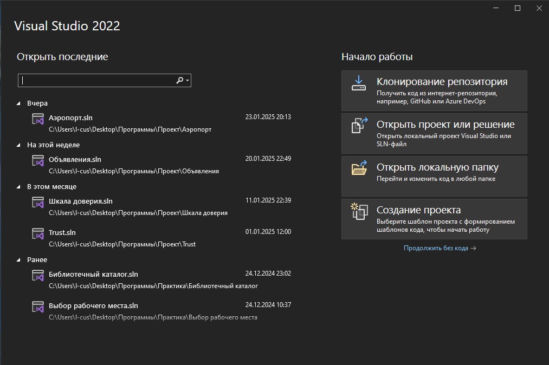Click the Аэропорт.sln solution icon
Screen dimensions: 549x365
[37, 119]
